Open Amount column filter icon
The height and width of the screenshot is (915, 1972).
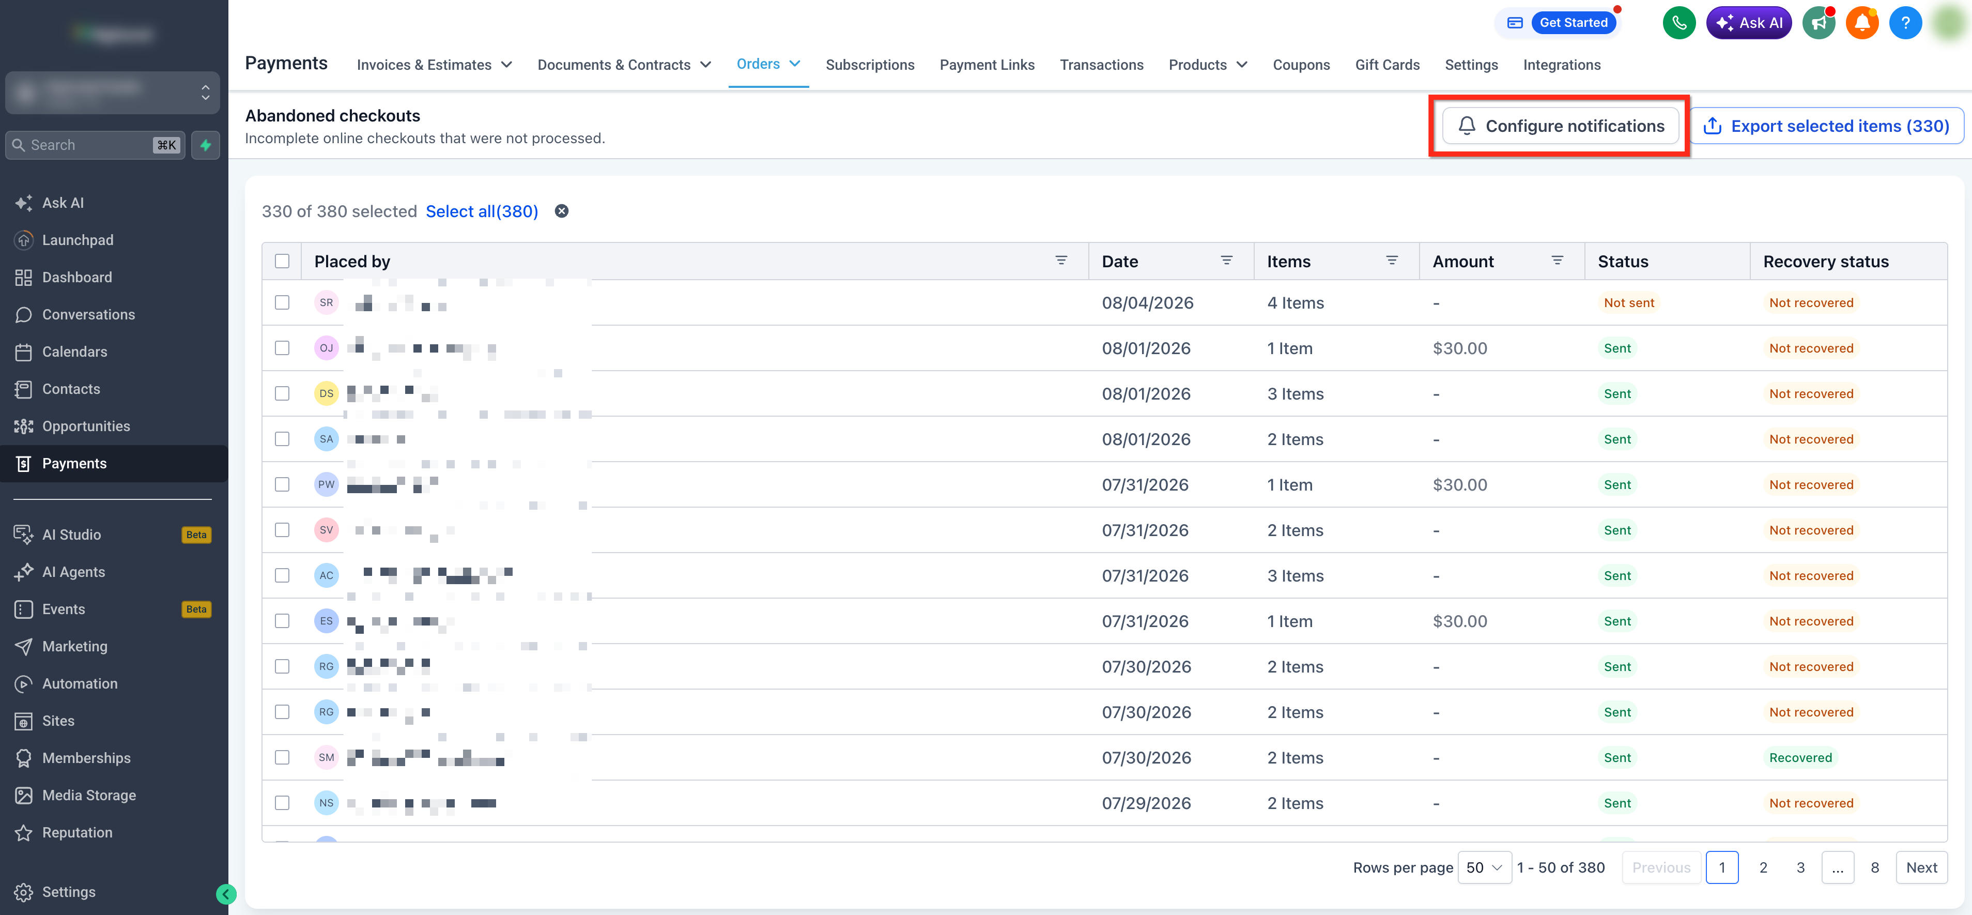[1557, 261]
